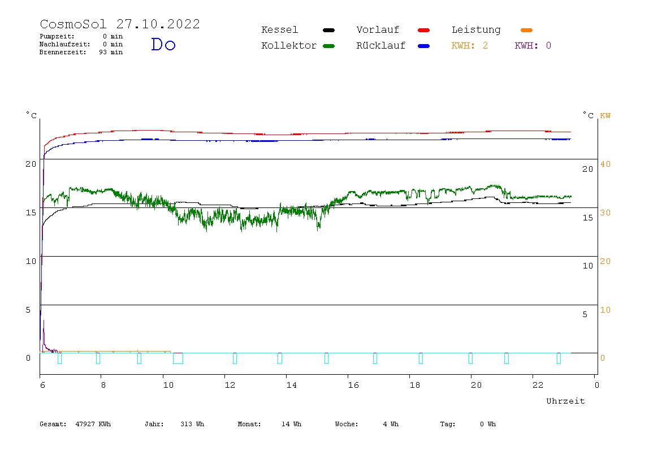Click the 'Jahr:' label

coord(154,424)
